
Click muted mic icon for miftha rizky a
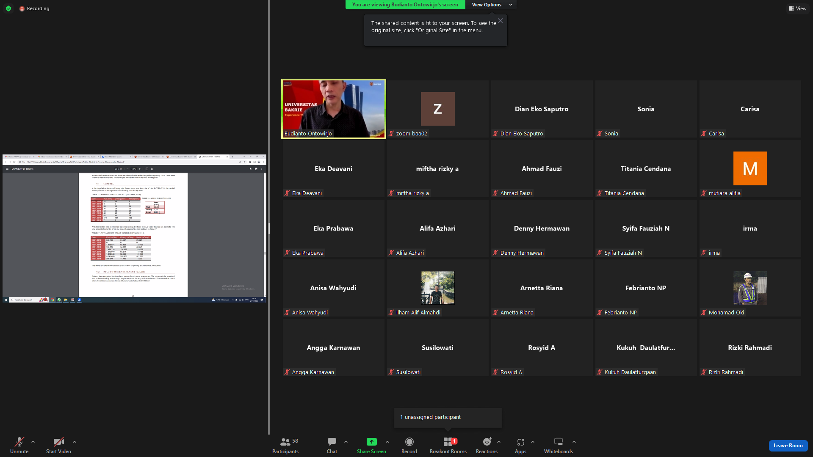[391, 193]
